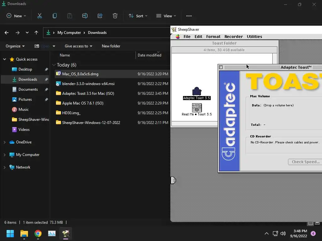Expand My Computer in navigation pane
This screenshot has height=241, width=322.
[x=4, y=155]
